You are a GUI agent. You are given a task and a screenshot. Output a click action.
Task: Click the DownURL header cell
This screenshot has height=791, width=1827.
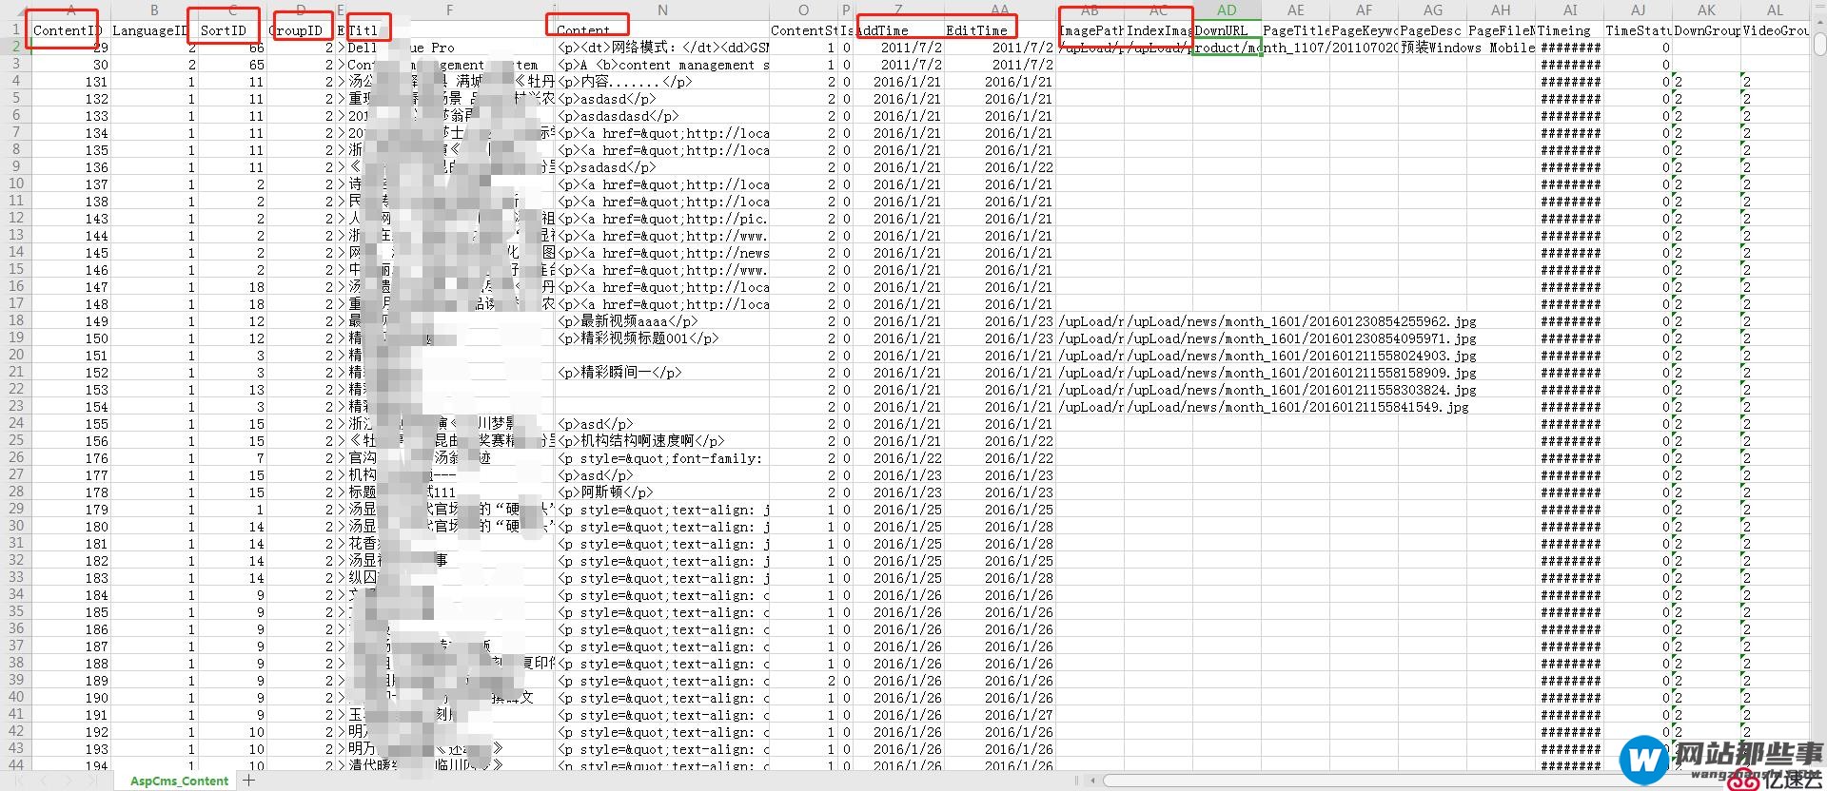pos(1227,29)
